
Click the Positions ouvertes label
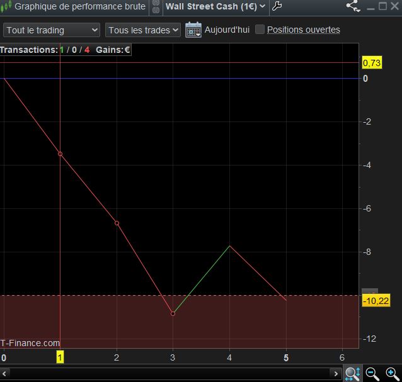coord(304,30)
